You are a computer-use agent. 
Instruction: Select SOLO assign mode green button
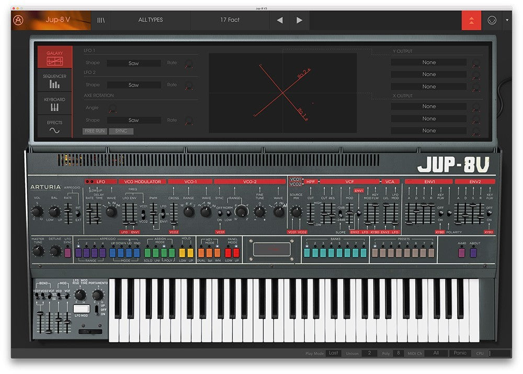point(147,253)
